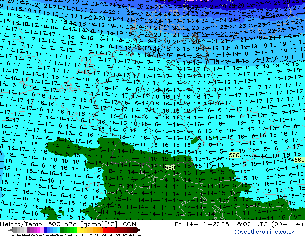Click the "ICON" model name label
Screen dimensions: 305x236
click(x=128, y=224)
